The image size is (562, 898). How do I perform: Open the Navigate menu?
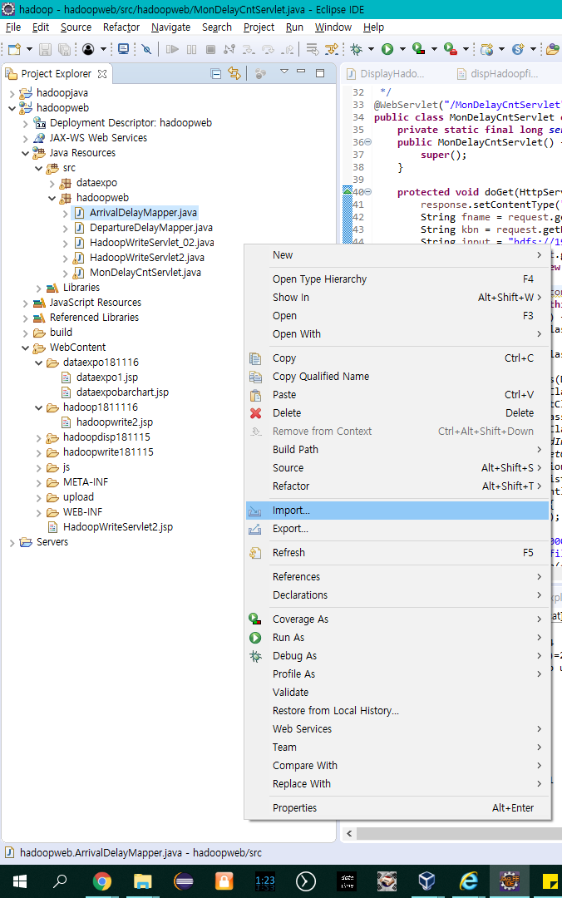pyautogui.click(x=170, y=27)
